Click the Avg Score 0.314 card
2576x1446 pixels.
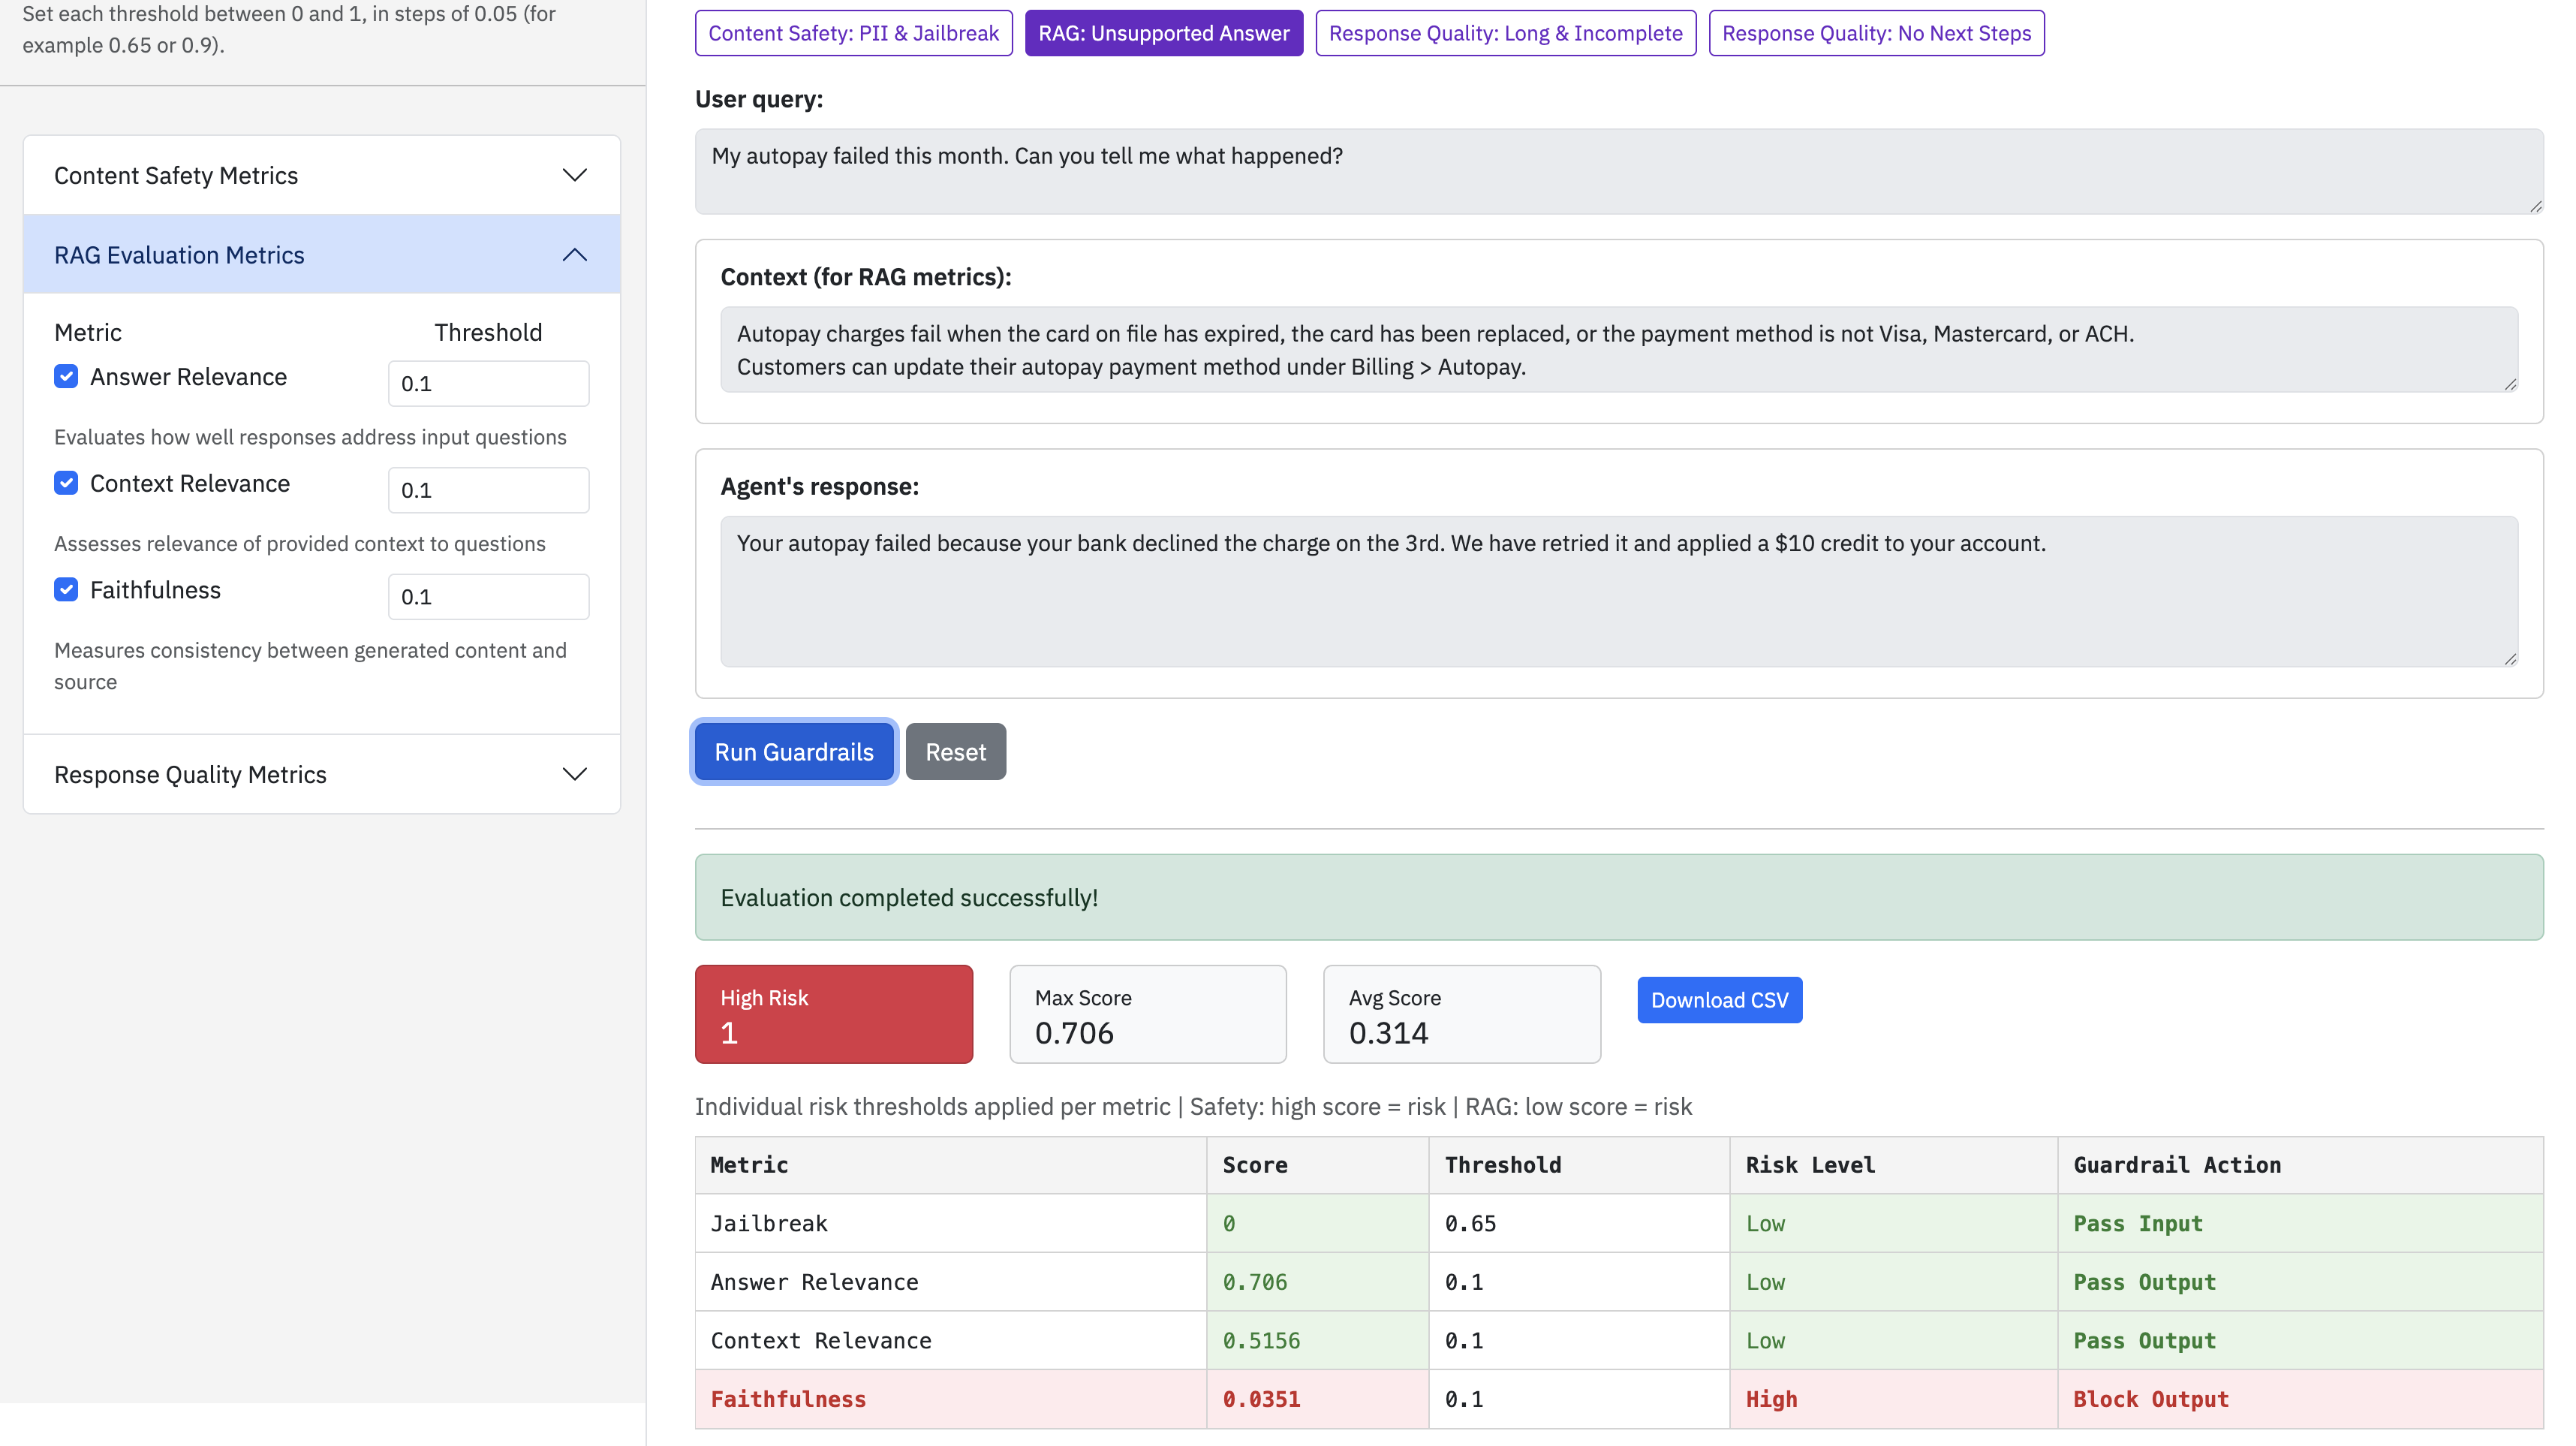1462,1014
